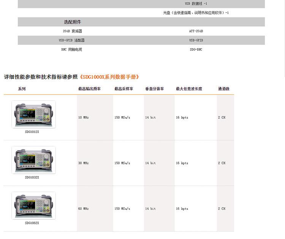The height and width of the screenshot is (239, 285).
Task: Click 14 bit in the SDG1062X row
Action: pyautogui.click(x=150, y=209)
